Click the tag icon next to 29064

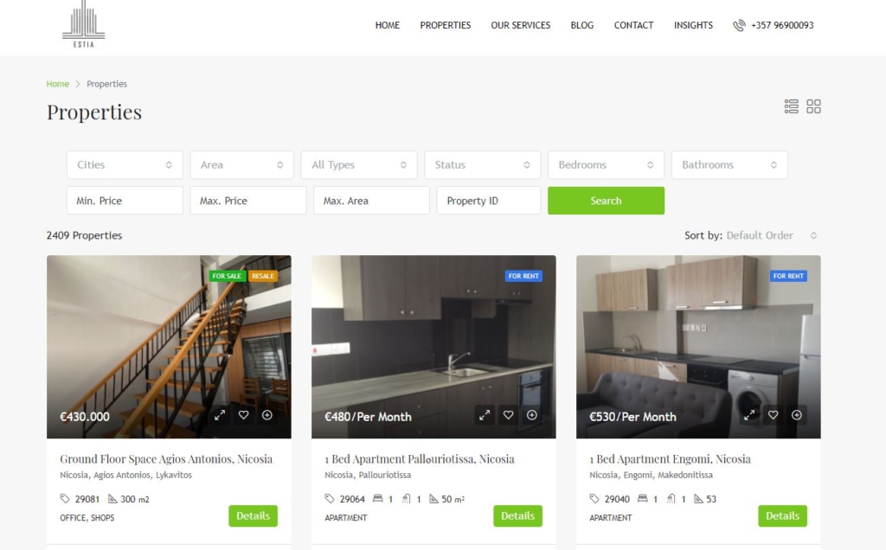tap(330, 499)
